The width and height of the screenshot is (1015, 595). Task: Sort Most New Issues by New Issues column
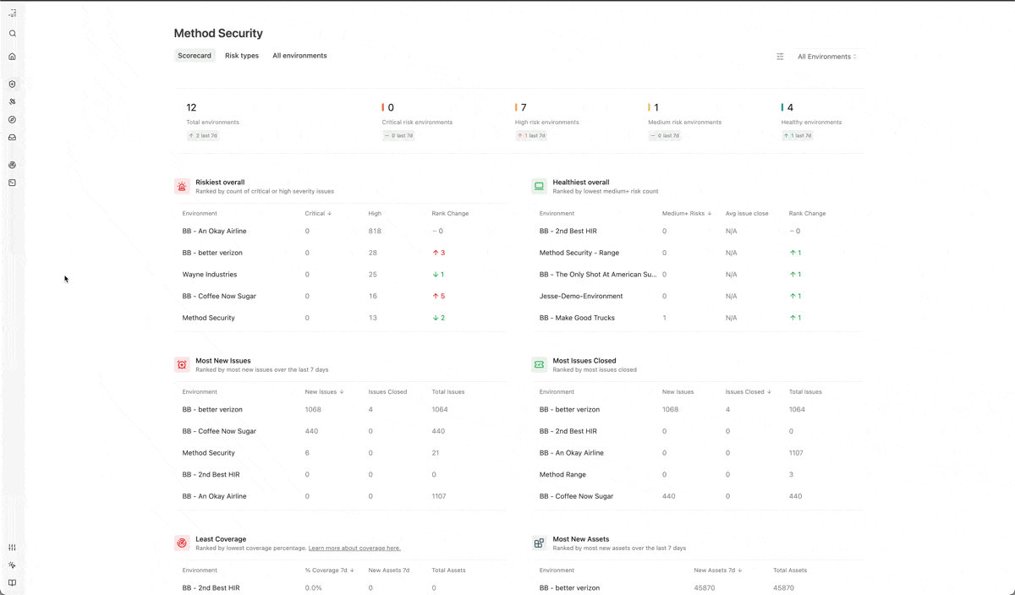click(325, 392)
